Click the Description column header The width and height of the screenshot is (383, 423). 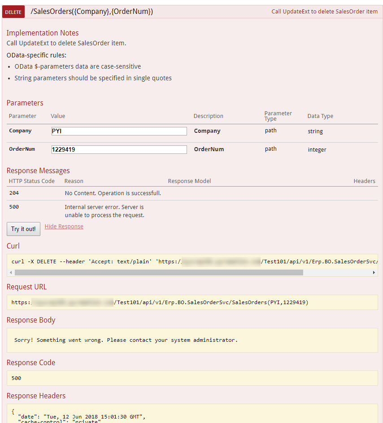coord(208,116)
